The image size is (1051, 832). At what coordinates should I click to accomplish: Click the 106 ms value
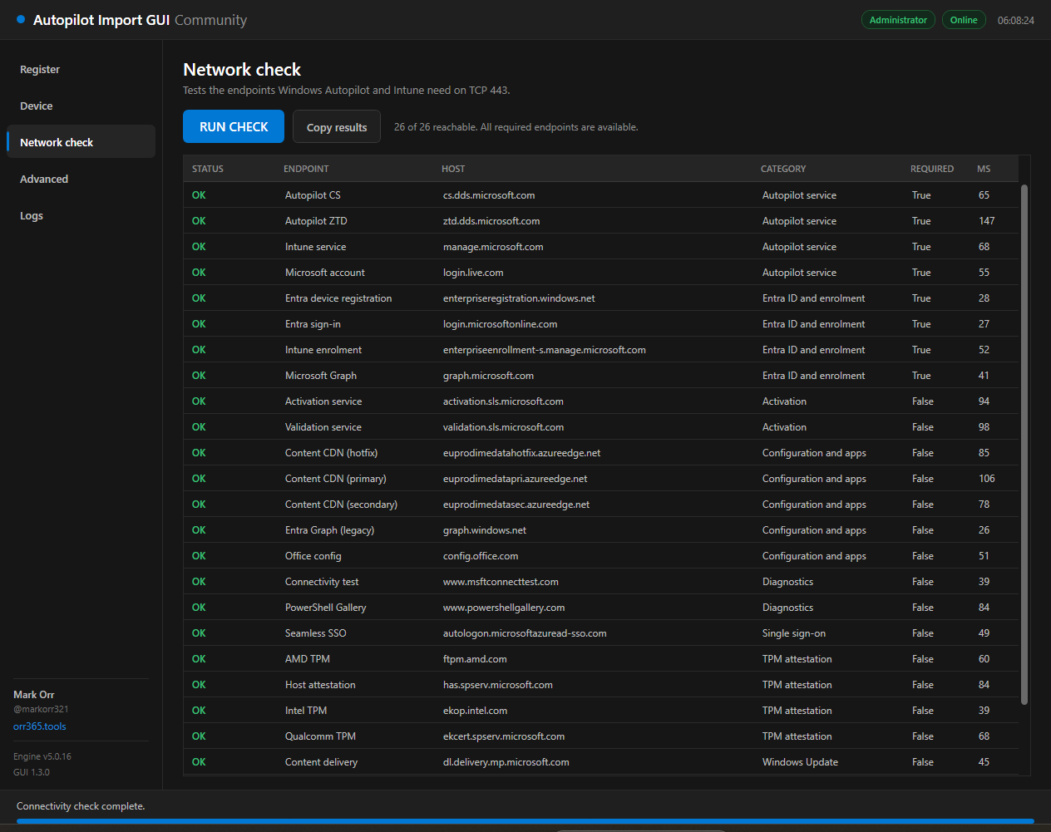pos(986,479)
